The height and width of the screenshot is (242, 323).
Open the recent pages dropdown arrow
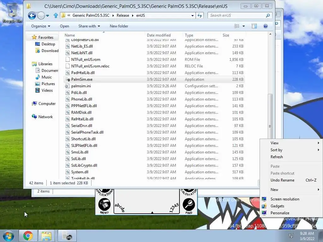[48, 16]
